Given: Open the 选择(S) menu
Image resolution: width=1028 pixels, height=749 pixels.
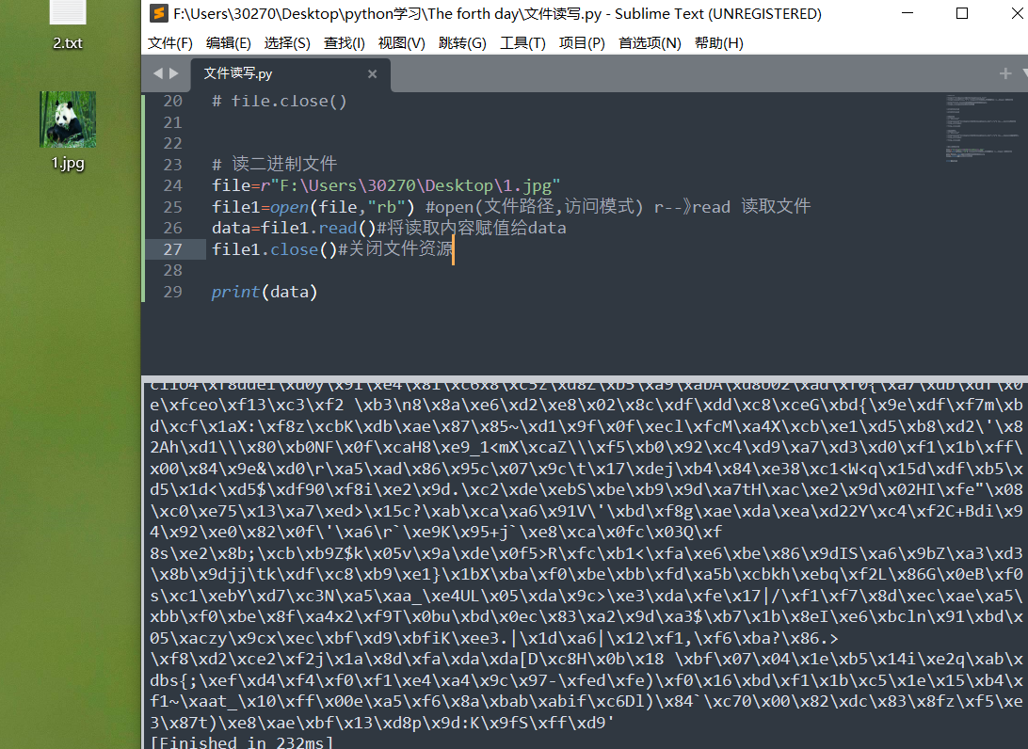Looking at the screenshot, I should 287,43.
